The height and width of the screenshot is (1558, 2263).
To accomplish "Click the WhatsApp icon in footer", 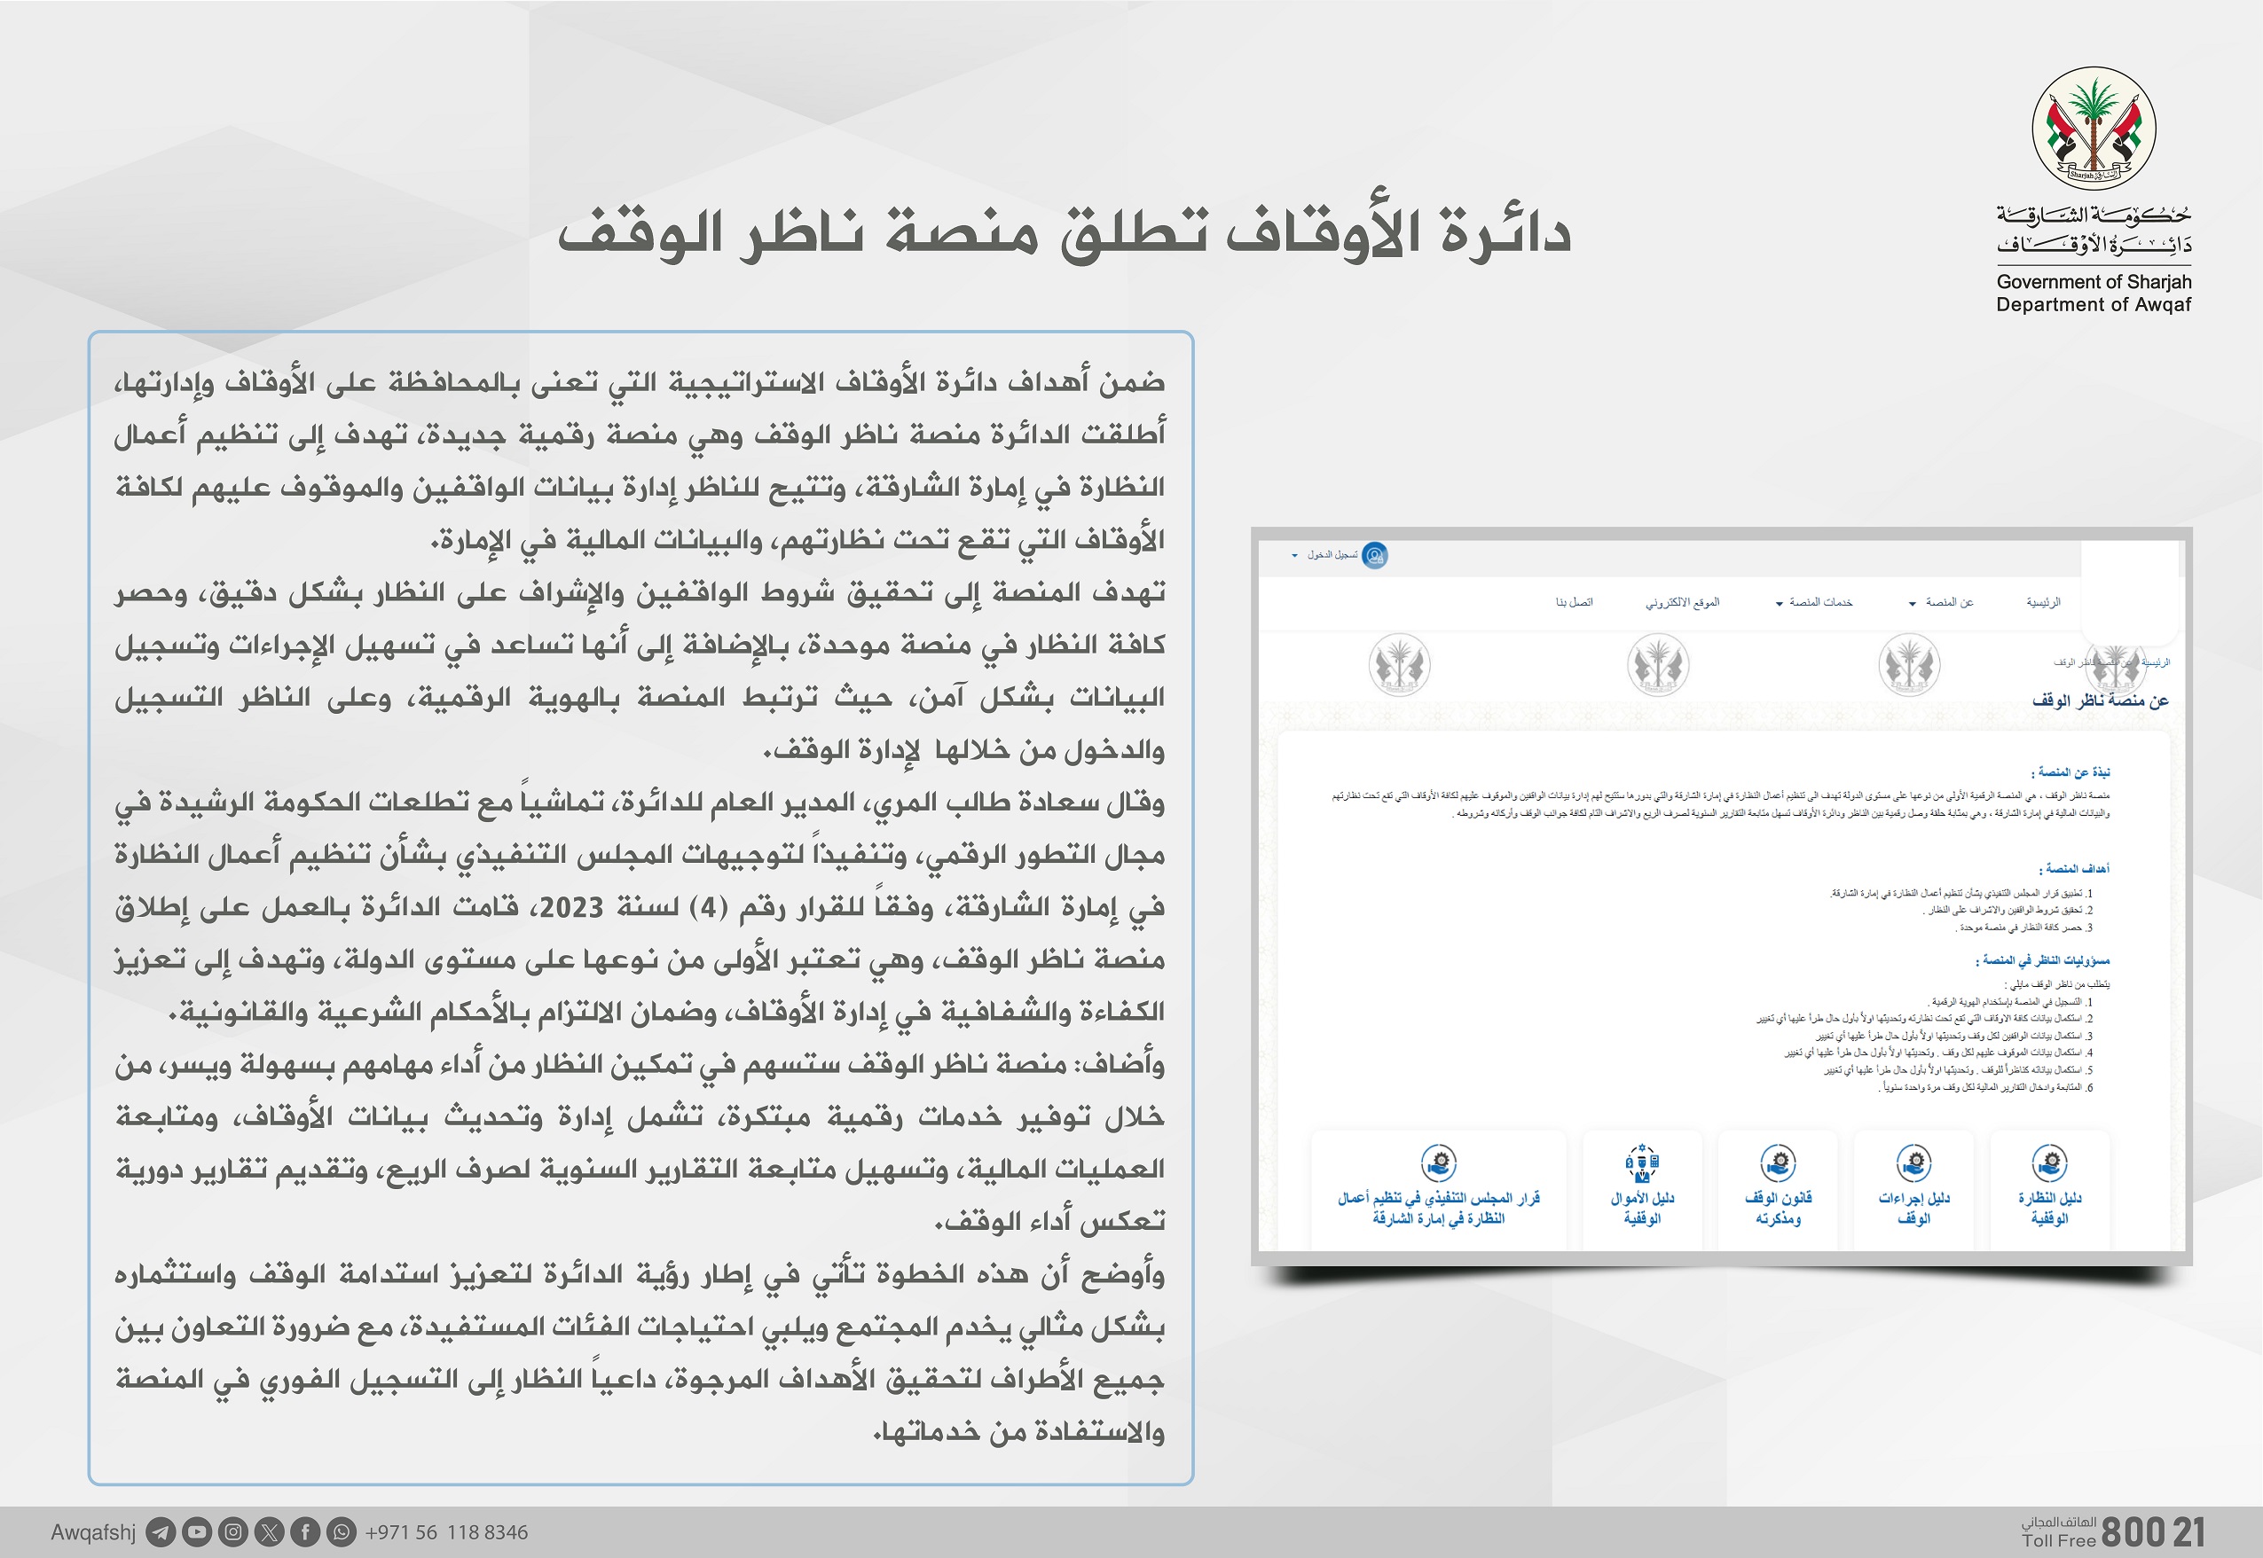I will [342, 1532].
